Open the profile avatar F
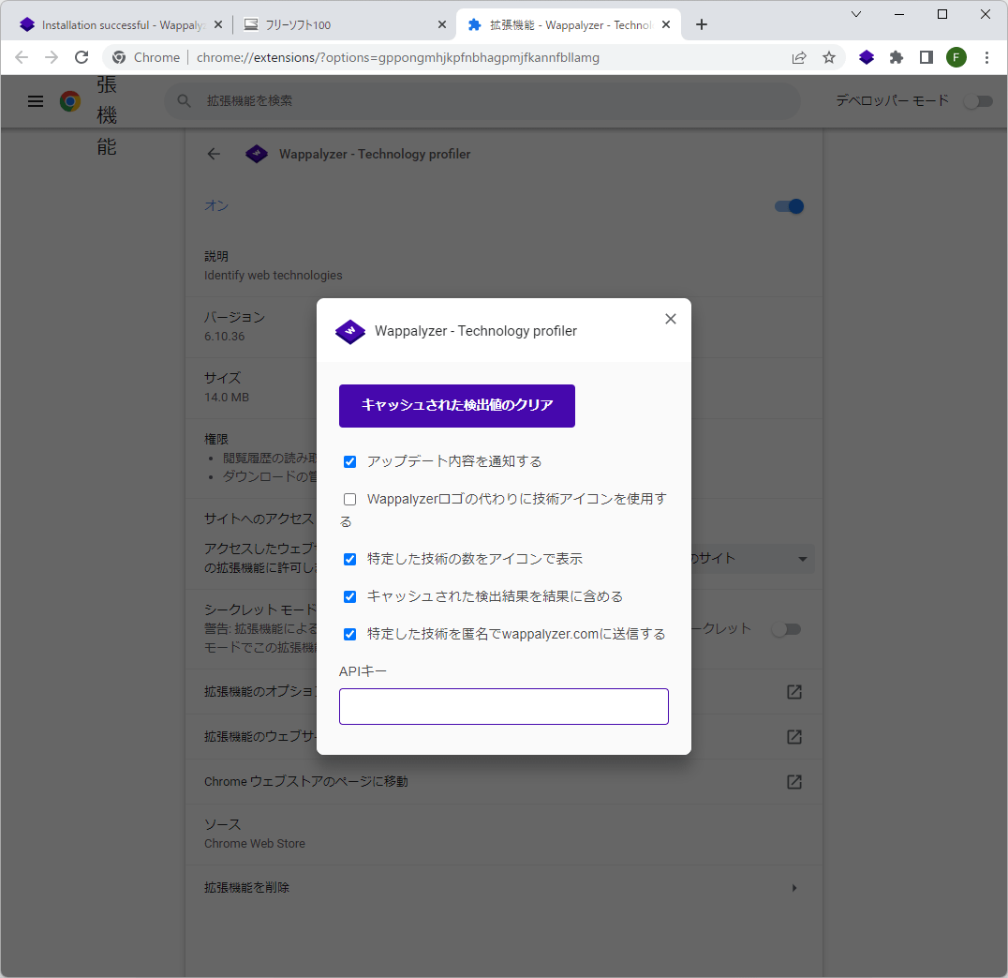1008x978 pixels. coord(956,57)
